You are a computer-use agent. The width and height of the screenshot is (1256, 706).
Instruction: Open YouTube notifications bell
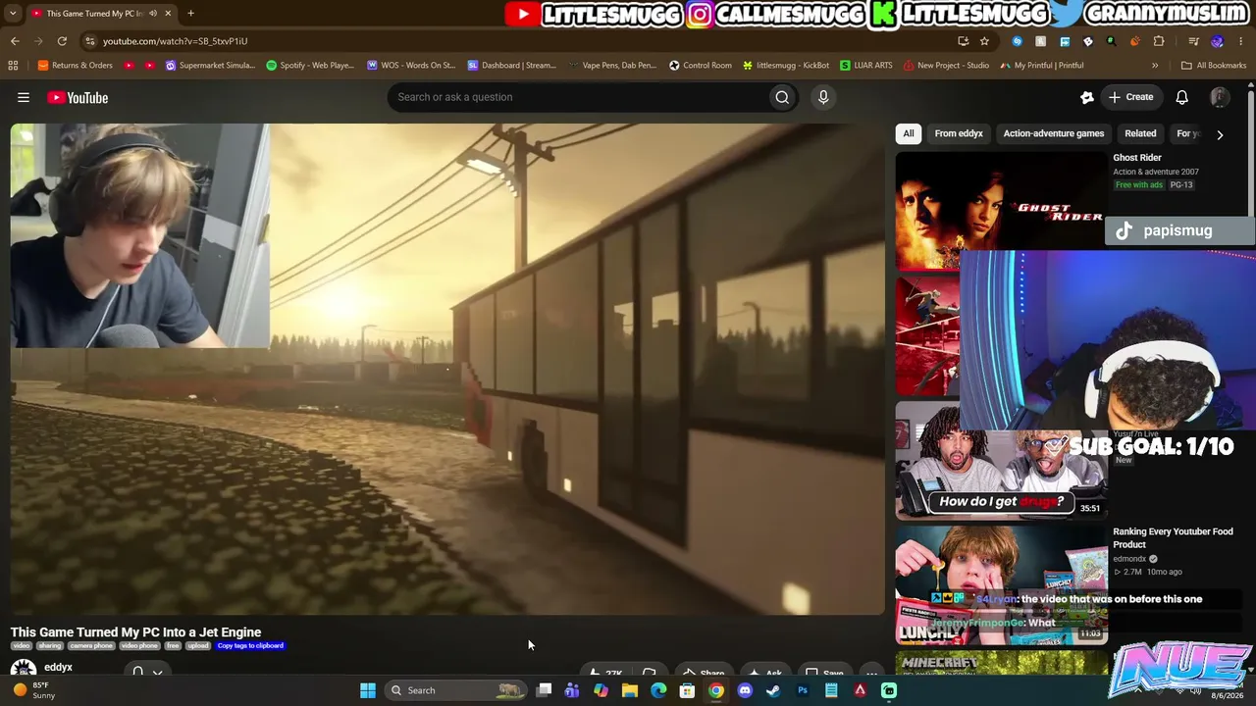pos(1182,97)
